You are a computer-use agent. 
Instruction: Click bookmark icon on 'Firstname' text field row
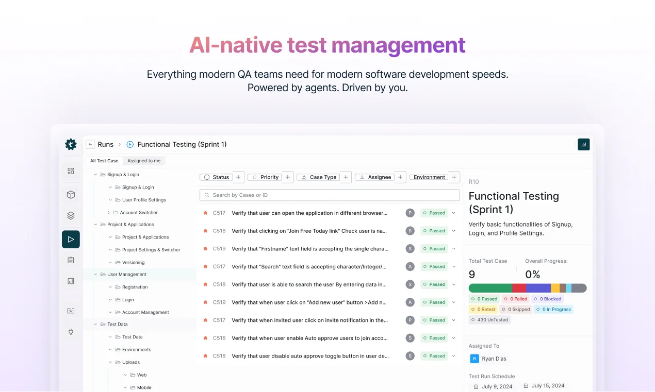205,249
